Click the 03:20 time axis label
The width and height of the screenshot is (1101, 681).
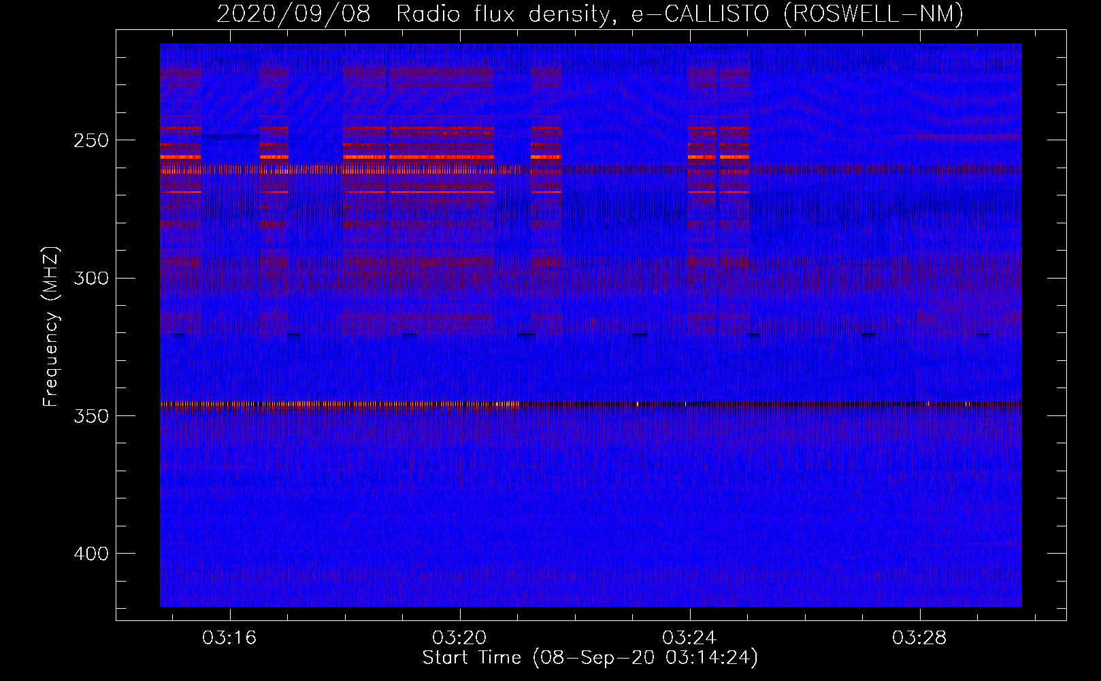click(459, 638)
